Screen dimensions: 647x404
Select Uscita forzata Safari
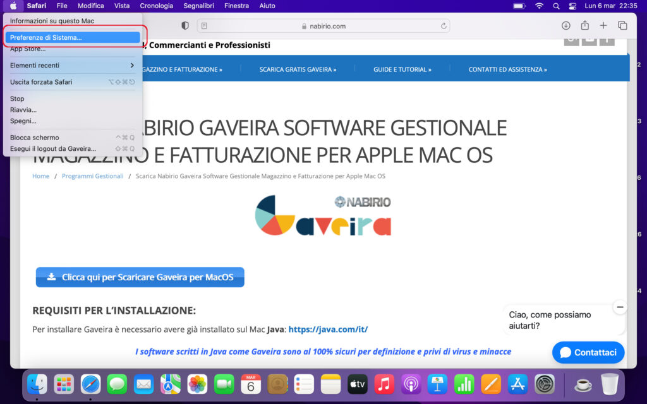click(73, 81)
